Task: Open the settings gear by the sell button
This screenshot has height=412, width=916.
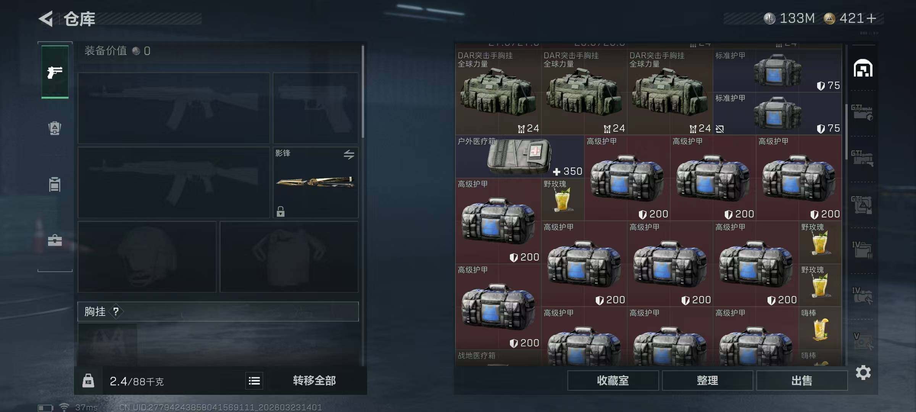Action: 863,372
